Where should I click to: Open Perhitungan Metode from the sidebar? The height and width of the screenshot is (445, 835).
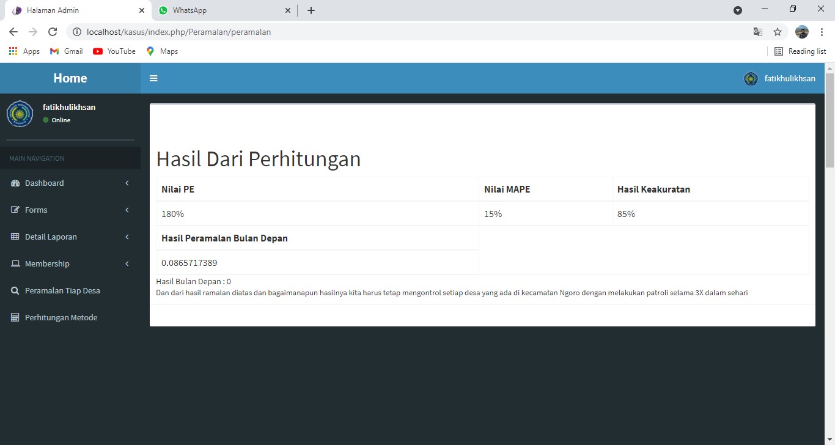(61, 318)
